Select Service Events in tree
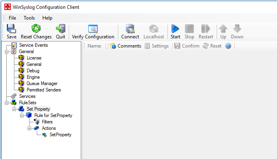The height and width of the screenshot is (159, 277). click(x=34, y=45)
